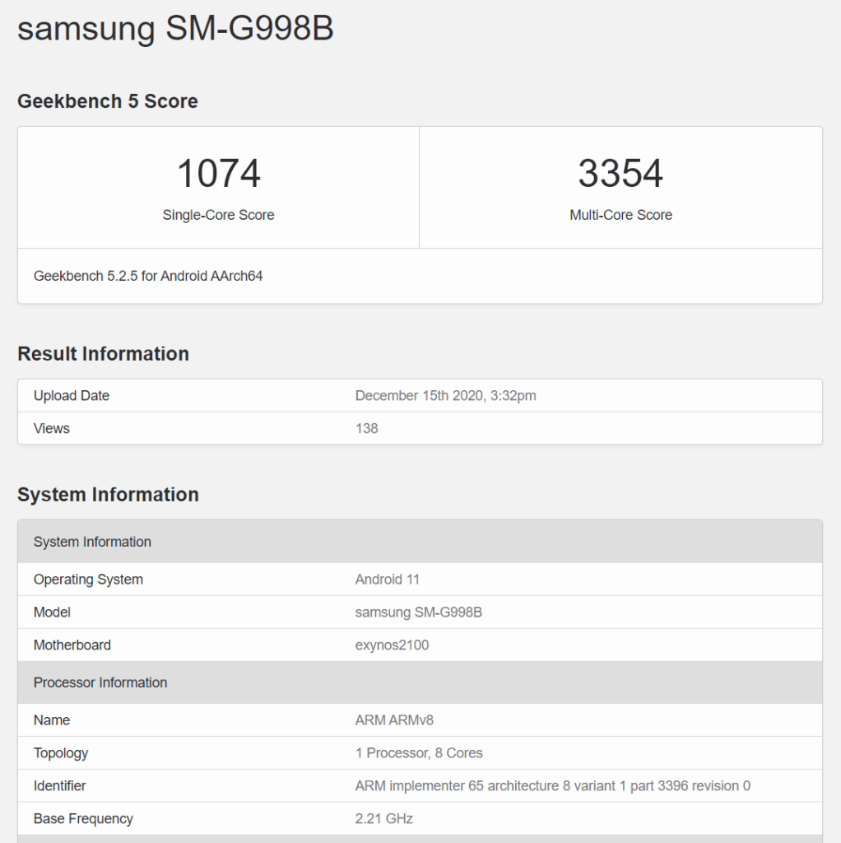Click the Model row label
The width and height of the screenshot is (841, 843).
(x=52, y=612)
